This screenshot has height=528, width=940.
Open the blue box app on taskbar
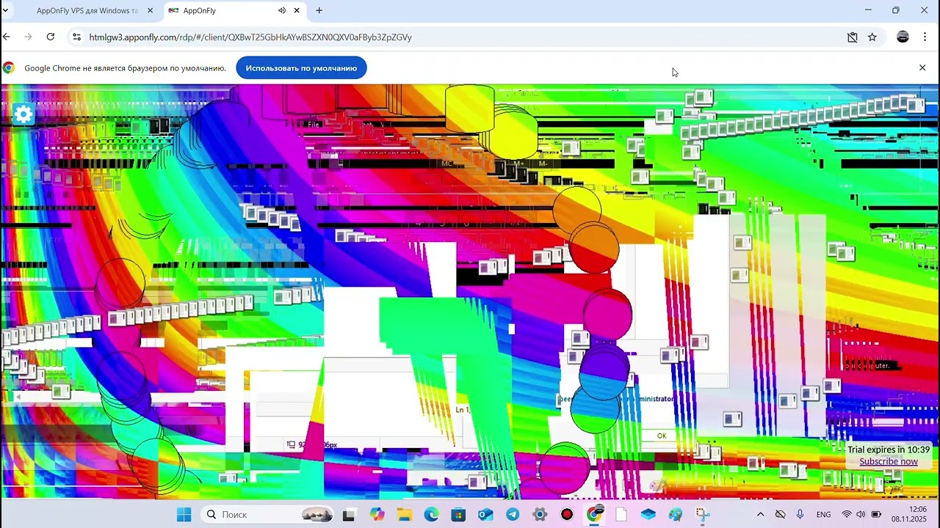point(648,515)
